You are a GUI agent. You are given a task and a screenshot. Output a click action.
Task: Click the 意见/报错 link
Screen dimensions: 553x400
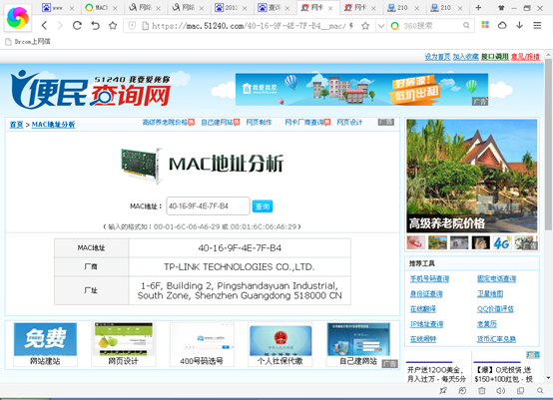pyautogui.click(x=525, y=57)
